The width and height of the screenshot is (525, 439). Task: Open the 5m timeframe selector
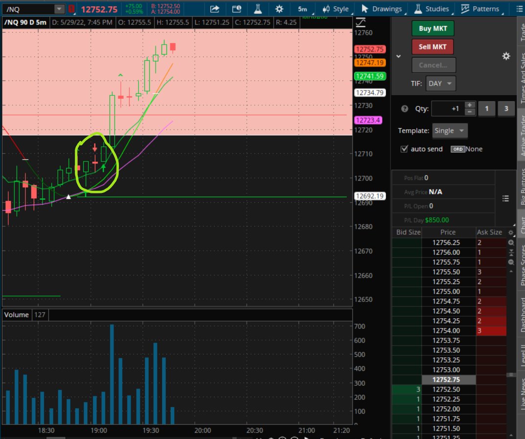pyautogui.click(x=303, y=9)
